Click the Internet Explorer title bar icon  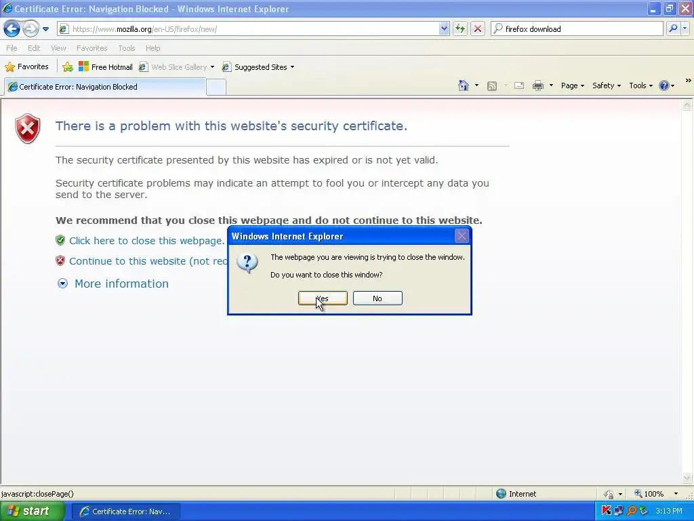click(7, 8)
